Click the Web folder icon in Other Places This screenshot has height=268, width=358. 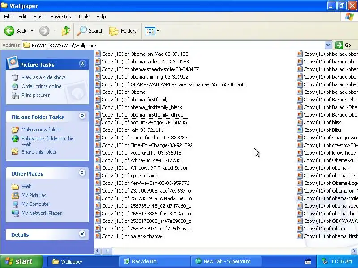pos(15,187)
